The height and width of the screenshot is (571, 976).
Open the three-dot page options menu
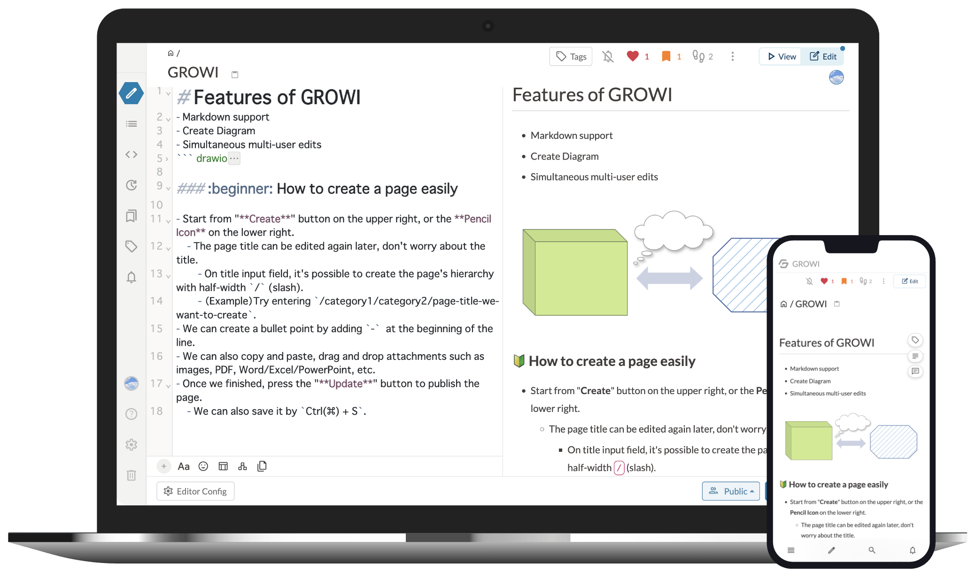(x=733, y=56)
